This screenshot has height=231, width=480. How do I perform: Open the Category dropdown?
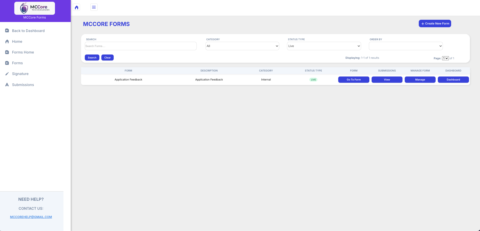click(x=242, y=46)
